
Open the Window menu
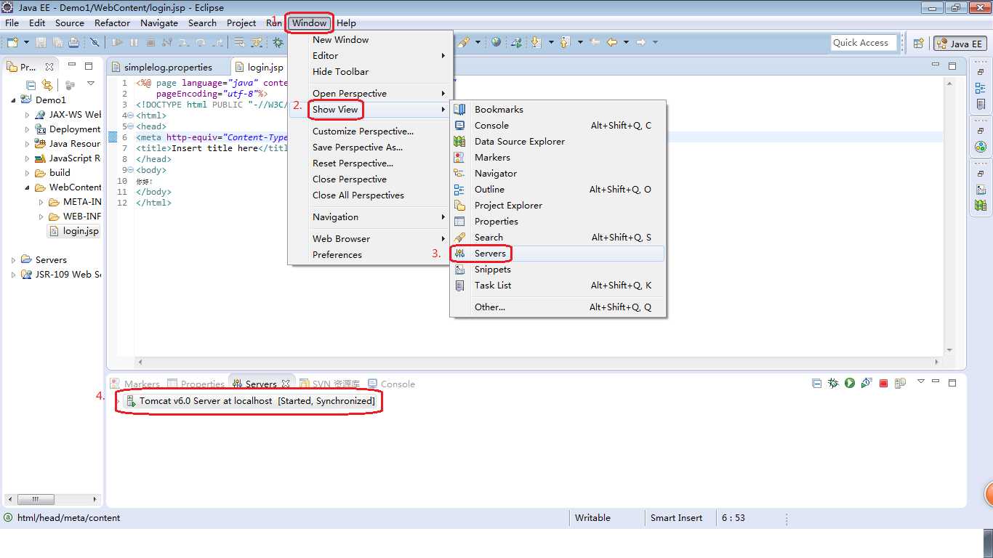[310, 23]
